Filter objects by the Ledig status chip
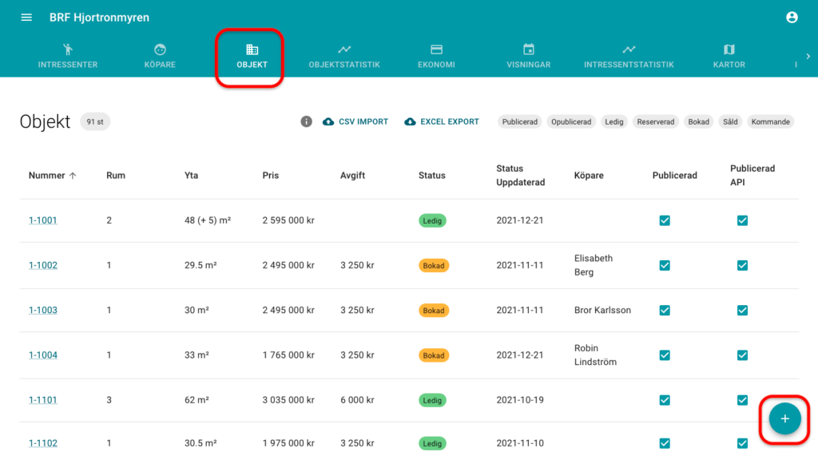This screenshot has width=818, height=452. [613, 122]
